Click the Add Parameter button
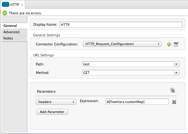This screenshot has height=134, width=188. [52, 112]
